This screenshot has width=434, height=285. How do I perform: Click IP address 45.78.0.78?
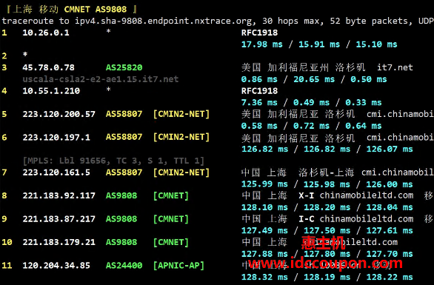(48, 67)
